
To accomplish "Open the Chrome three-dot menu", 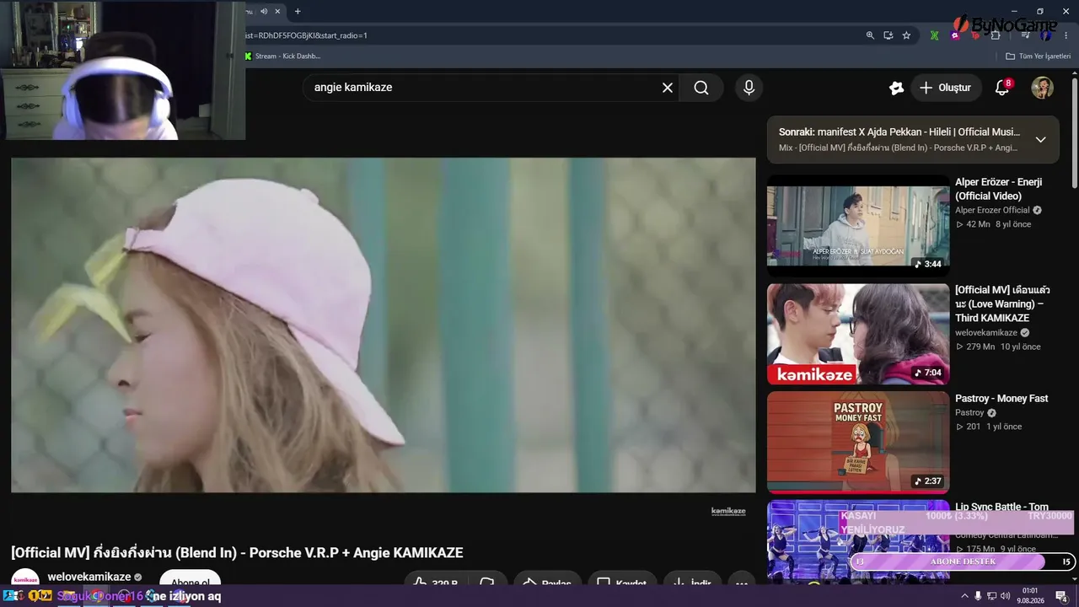I will tap(1066, 35).
